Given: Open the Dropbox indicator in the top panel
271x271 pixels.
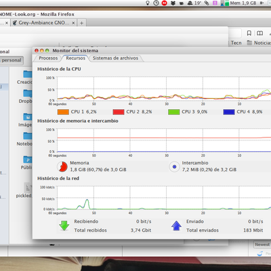Looking at the screenshot, I should pos(173,3).
